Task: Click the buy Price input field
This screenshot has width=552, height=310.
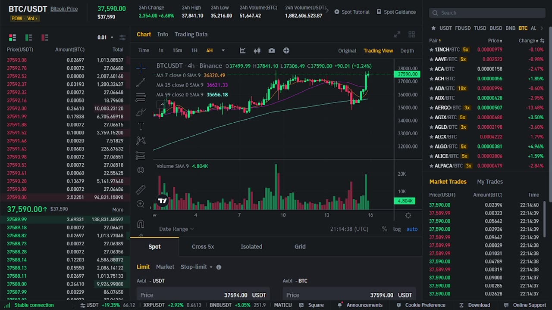Action: (203, 295)
